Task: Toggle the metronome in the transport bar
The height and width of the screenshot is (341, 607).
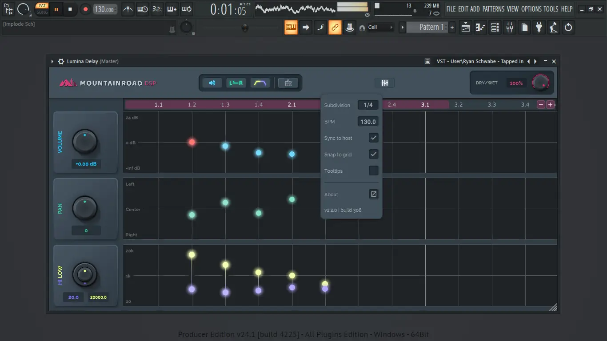Action: pyautogui.click(x=128, y=9)
